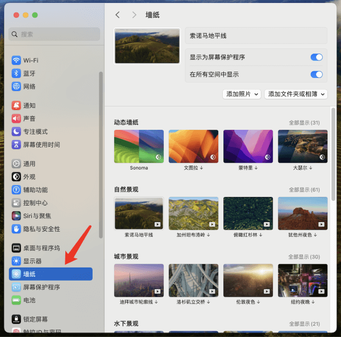
Task: Open 显示器 display icon in sidebar
Action: [x=16, y=261]
